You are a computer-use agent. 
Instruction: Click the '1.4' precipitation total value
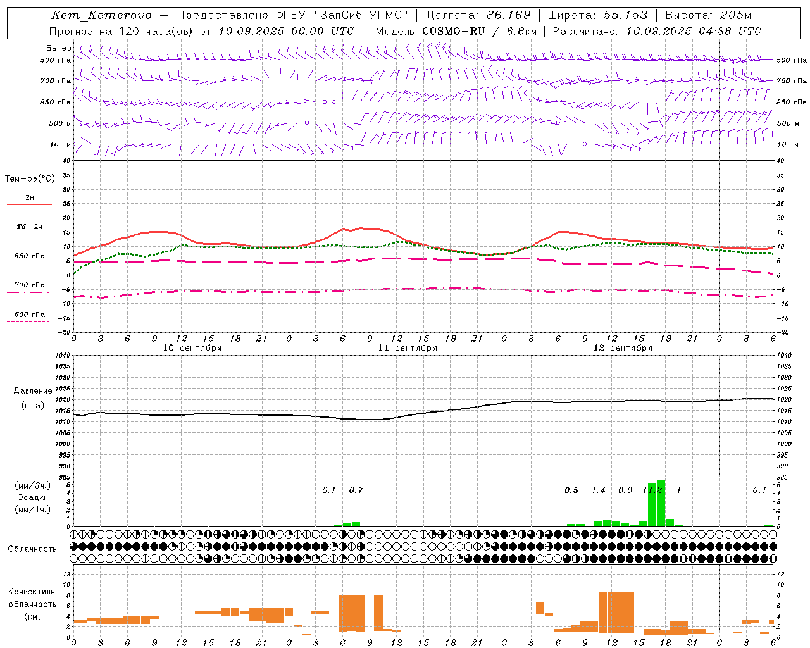pyautogui.click(x=598, y=490)
